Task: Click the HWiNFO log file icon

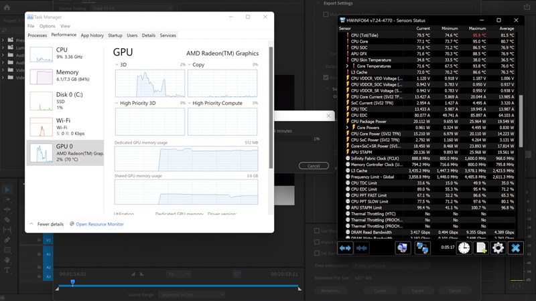Action: (x=481, y=248)
